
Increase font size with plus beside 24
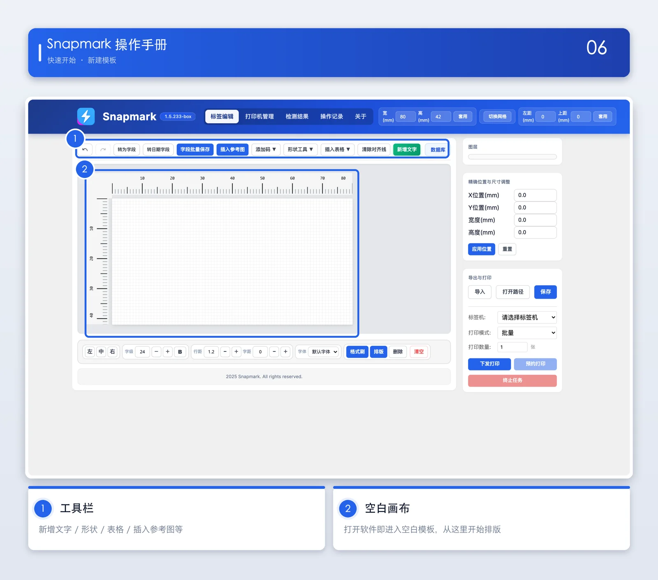(x=167, y=352)
